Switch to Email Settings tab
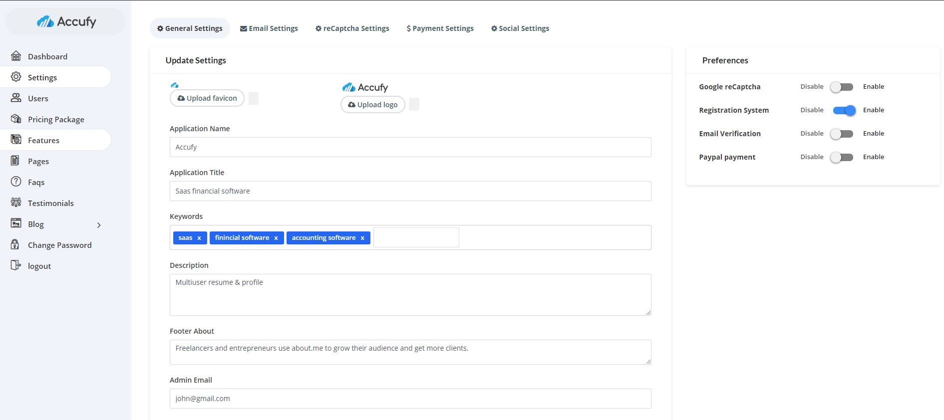This screenshot has height=420, width=944. coord(269,28)
